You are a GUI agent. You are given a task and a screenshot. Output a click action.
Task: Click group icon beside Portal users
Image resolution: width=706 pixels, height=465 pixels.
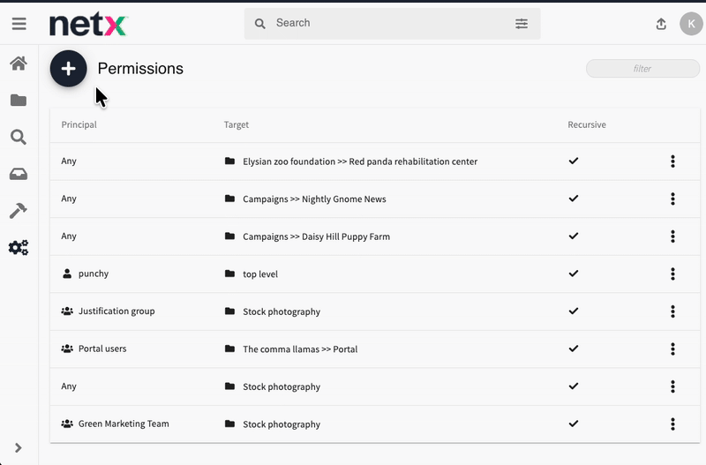tap(67, 349)
